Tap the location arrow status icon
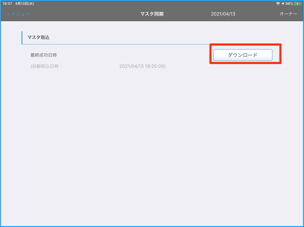Screen dimensions: 304x227 [283, 3]
